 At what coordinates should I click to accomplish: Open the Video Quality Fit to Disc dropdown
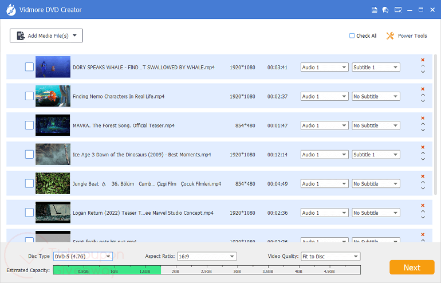point(330,256)
